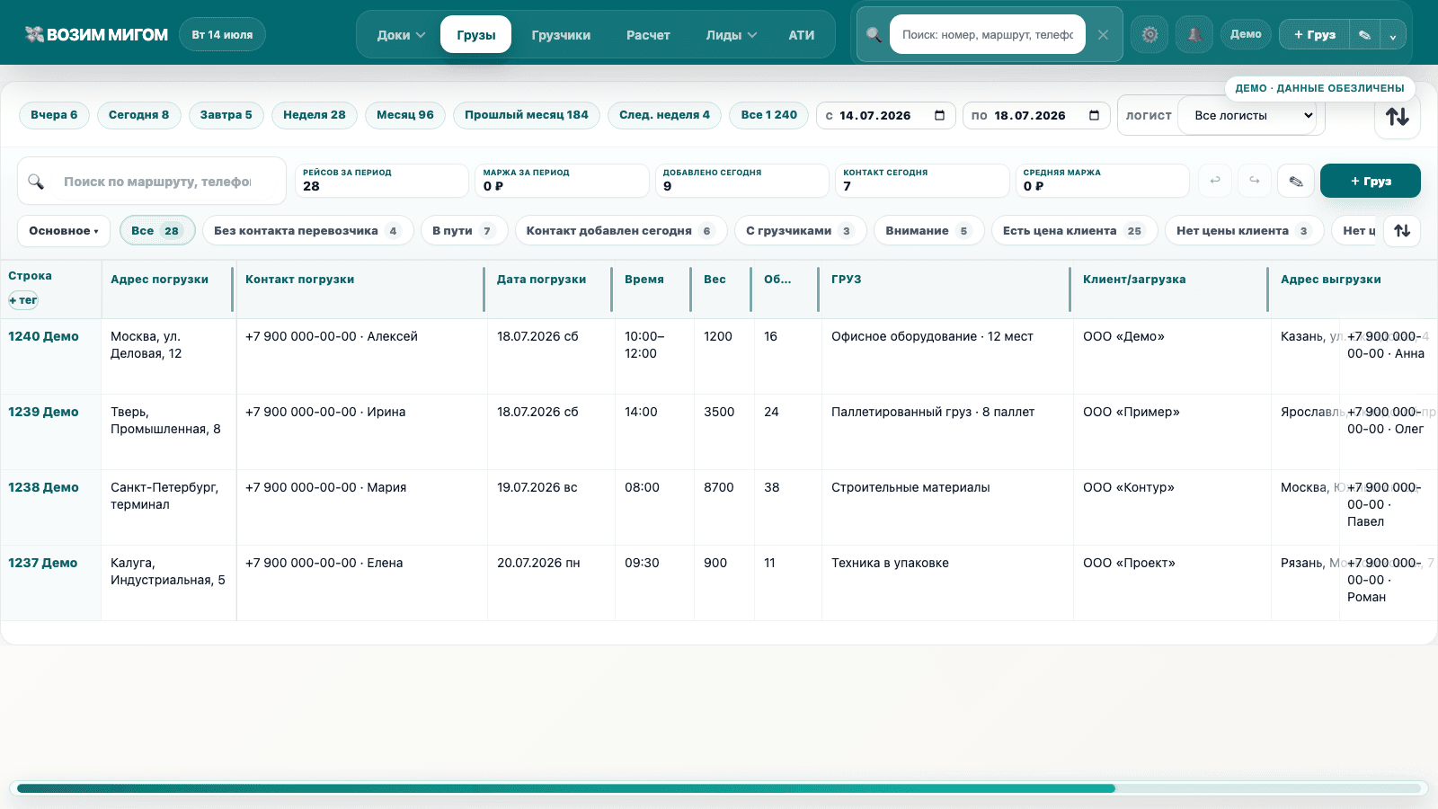Image resolution: width=1438 pixels, height=809 pixels.
Task: Click the magnifier in route search field
Action: [36, 182]
